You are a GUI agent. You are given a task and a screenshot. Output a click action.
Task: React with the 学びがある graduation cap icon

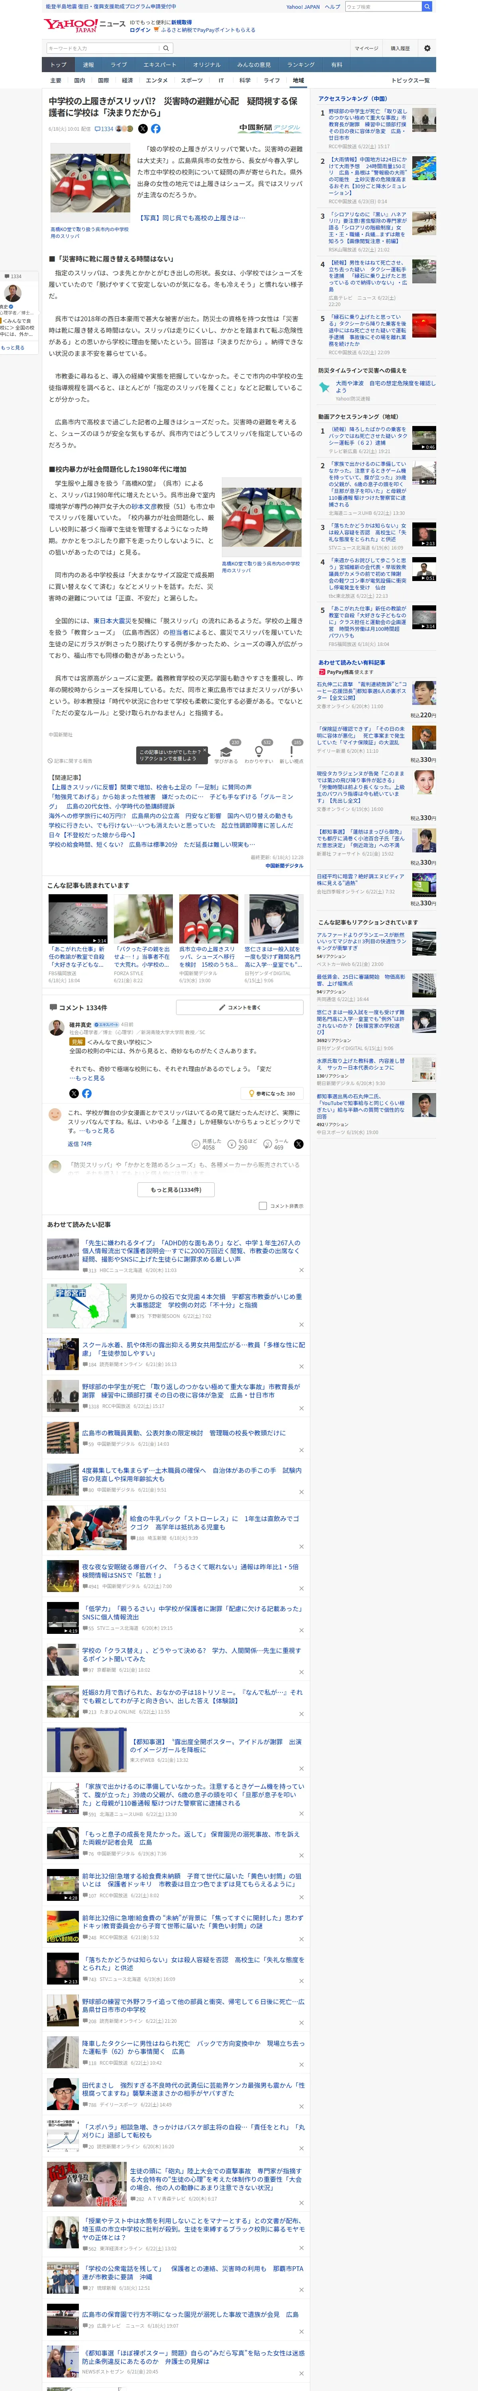(225, 753)
